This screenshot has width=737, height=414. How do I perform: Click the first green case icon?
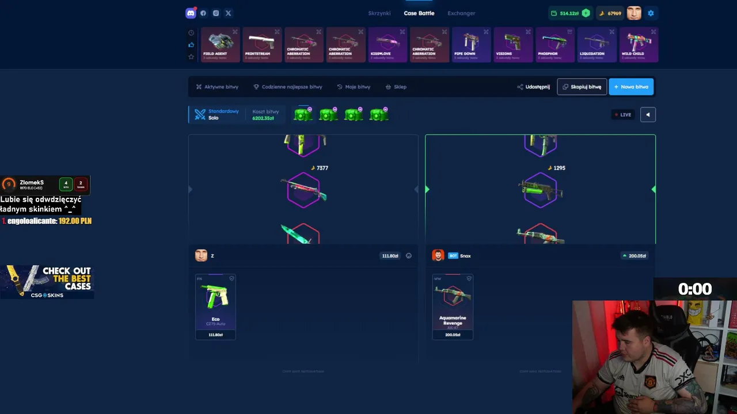(303, 114)
